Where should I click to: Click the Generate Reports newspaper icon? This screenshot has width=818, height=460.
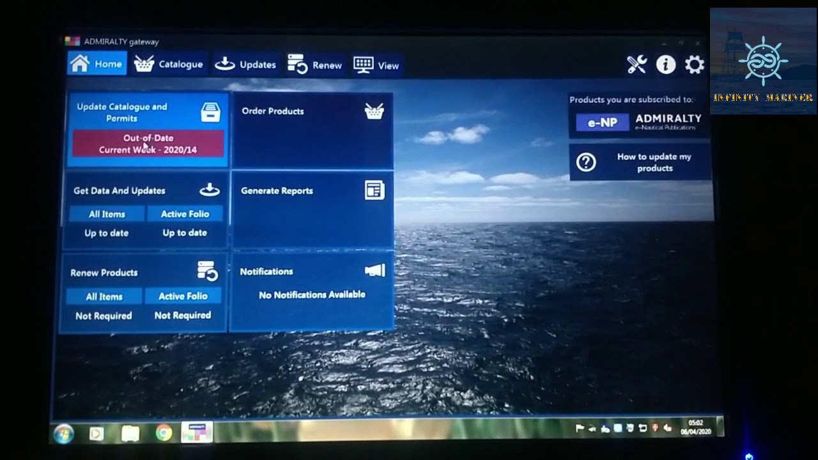click(x=374, y=190)
